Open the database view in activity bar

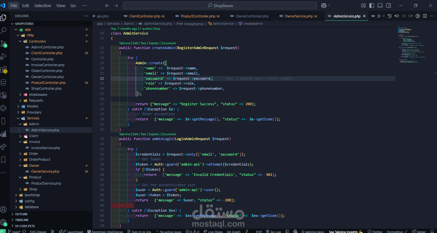tap(4, 82)
